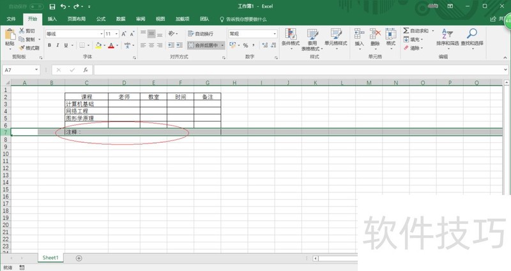Open 排序和筛选 sort and filter
The height and width of the screenshot is (271, 511).
(447, 38)
